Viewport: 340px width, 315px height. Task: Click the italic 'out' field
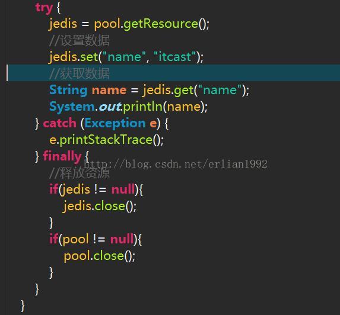click(110, 107)
